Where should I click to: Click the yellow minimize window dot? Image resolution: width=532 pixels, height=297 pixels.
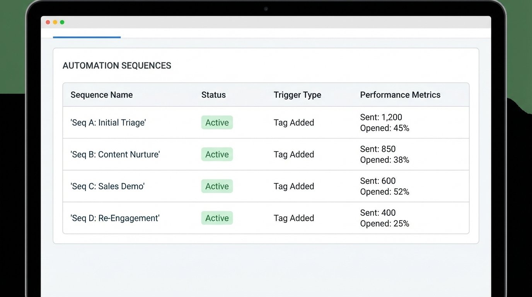(x=55, y=22)
